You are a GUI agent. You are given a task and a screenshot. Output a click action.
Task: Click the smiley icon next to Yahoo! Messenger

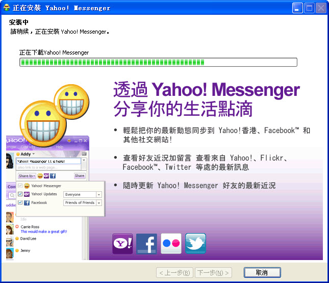(x=27, y=186)
